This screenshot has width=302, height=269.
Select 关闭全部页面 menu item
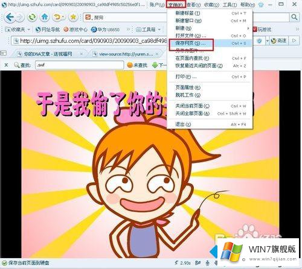click(210, 113)
